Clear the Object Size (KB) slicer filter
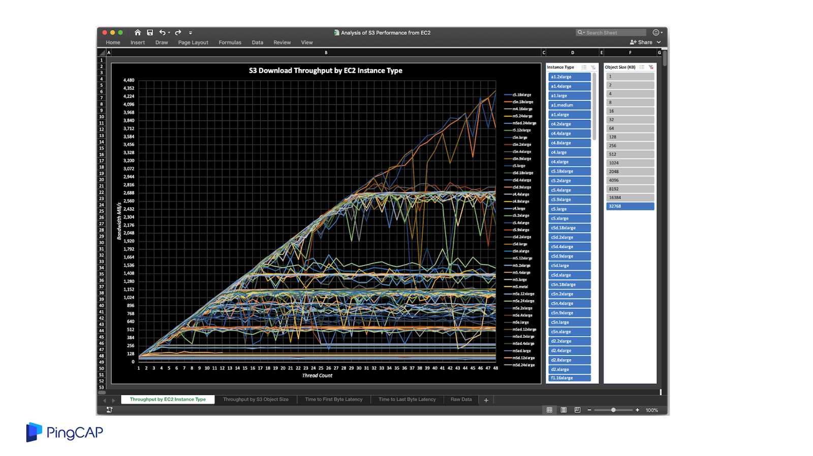The width and height of the screenshot is (813, 456). 651,67
